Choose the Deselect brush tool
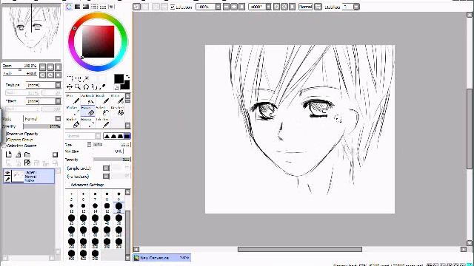Screen dimensions: 474x266 pyautogui.click(x=117, y=111)
